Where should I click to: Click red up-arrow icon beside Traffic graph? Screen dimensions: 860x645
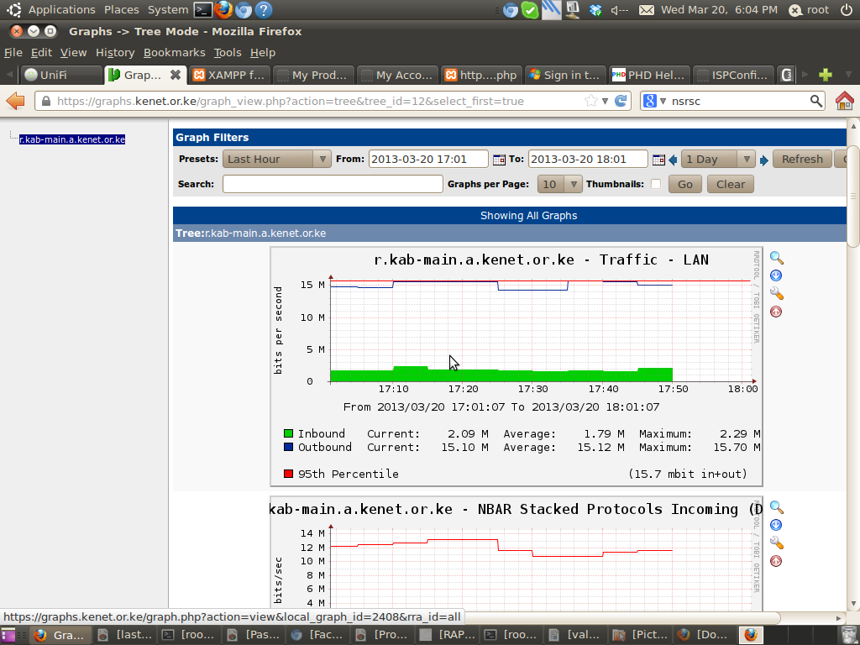tap(776, 312)
